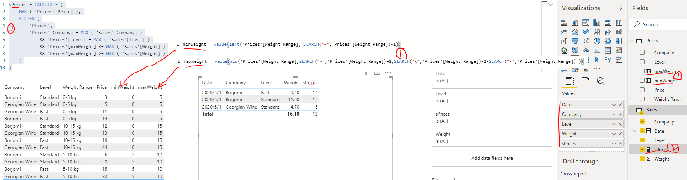Select the gauge visualization

(586, 50)
